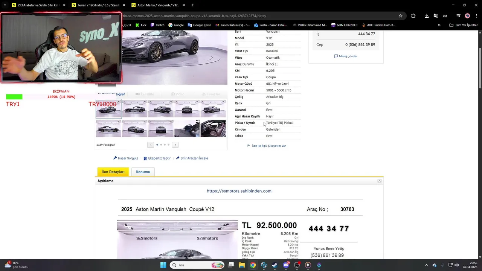Click Sıfır Araçları İncele link
The width and height of the screenshot is (482, 271).
click(x=192, y=158)
